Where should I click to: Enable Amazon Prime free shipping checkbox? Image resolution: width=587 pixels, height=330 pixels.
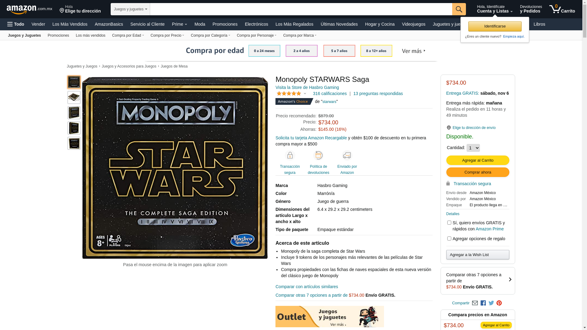click(449, 223)
